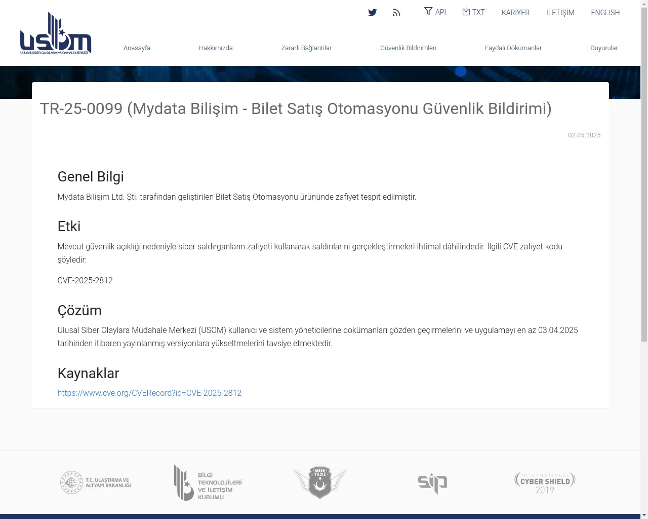The width and height of the screenshot is (648, 519).
Task: Go to Anasayfa menu item
Action: coord(137,48)
